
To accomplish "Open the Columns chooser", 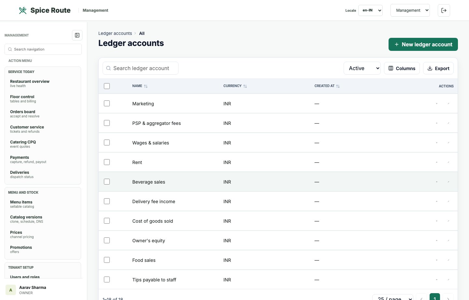I will click(x=402, y=68).
